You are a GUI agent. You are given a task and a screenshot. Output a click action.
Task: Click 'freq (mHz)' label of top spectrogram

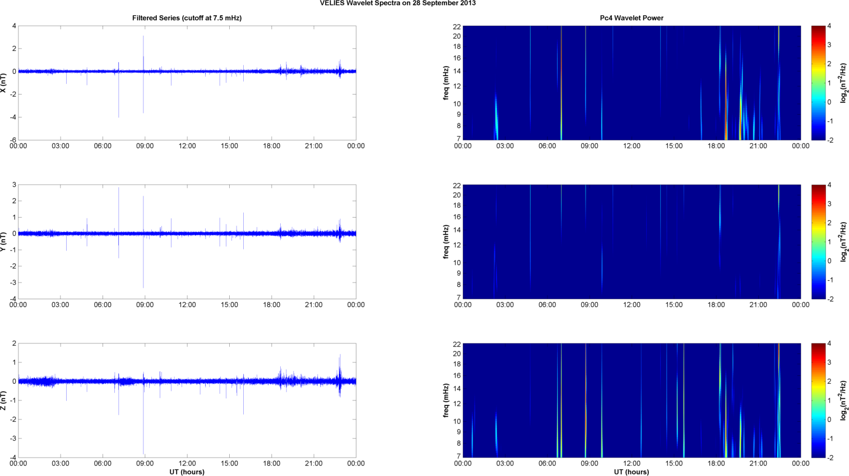(446, 83)
